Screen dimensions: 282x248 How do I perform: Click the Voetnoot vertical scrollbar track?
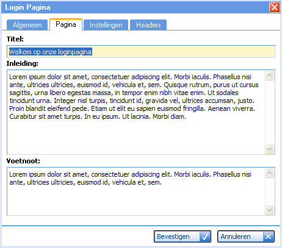pyautogui.click(x=270, y=191)
